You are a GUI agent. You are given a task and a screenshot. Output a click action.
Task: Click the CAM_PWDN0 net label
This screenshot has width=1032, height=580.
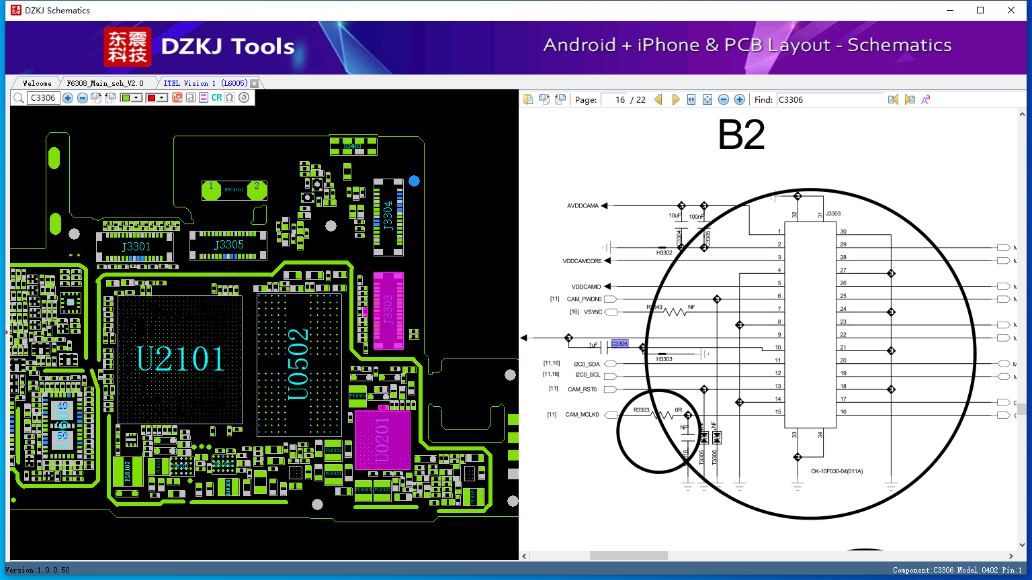point(584,299)
